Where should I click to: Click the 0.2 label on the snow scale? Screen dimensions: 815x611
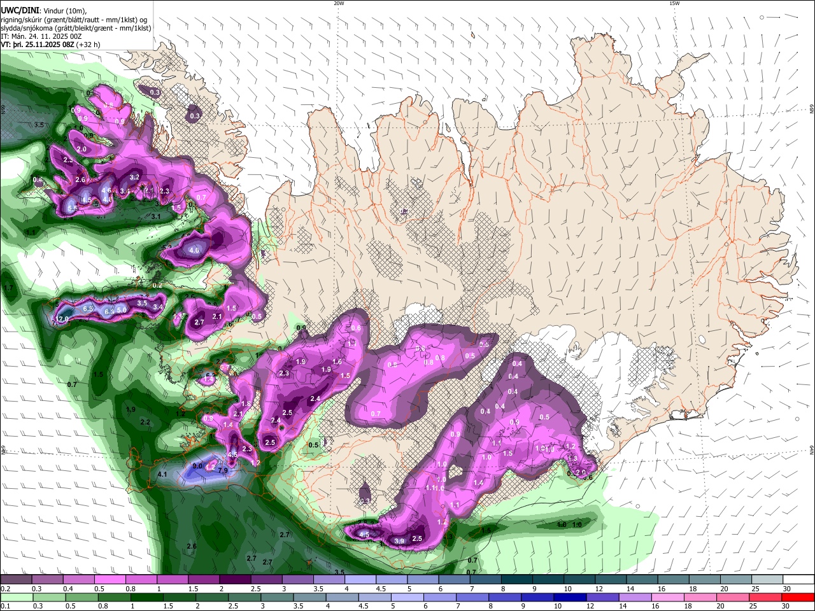pyautogui.click(x=6, y=589)
